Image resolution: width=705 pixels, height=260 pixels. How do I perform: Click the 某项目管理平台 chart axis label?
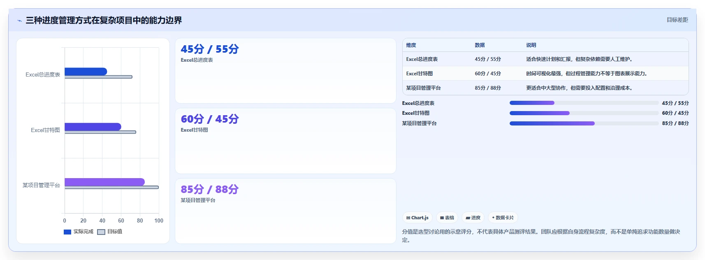41,185
